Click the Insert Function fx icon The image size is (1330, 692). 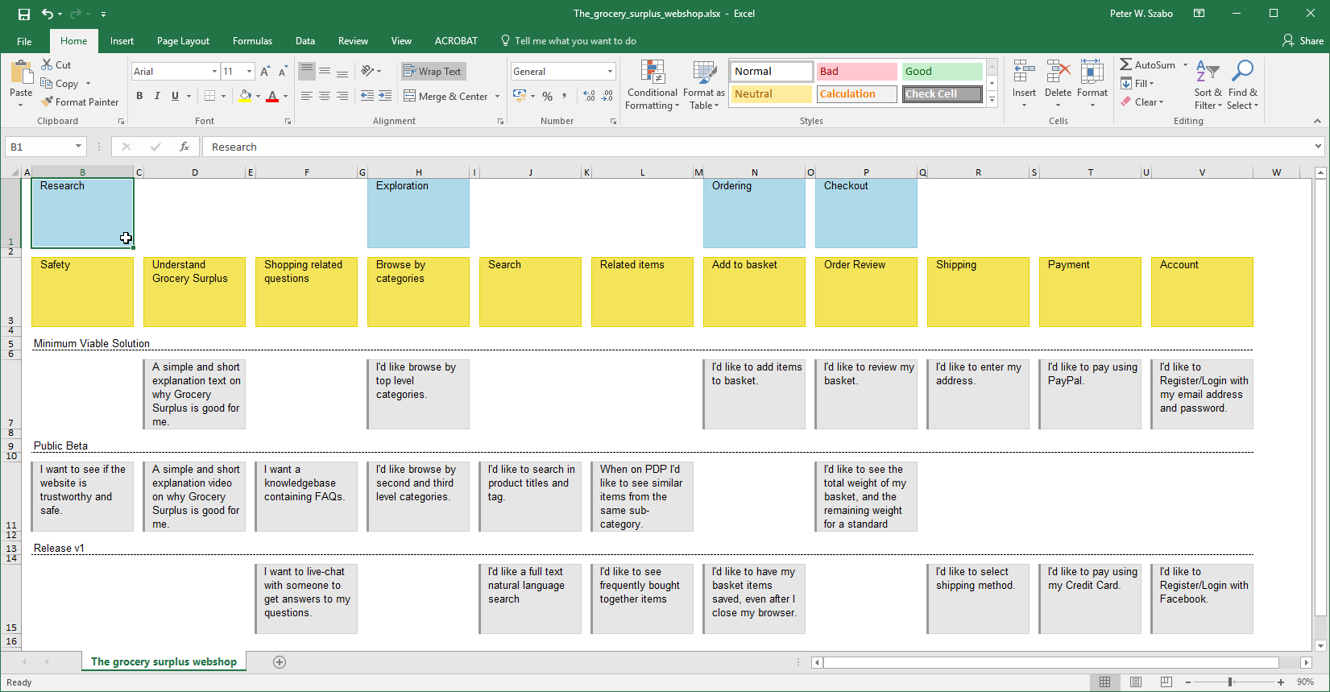pos(184,147)
